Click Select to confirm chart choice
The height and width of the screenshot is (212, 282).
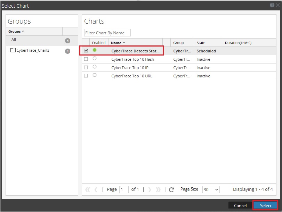[x=265, y=205]
